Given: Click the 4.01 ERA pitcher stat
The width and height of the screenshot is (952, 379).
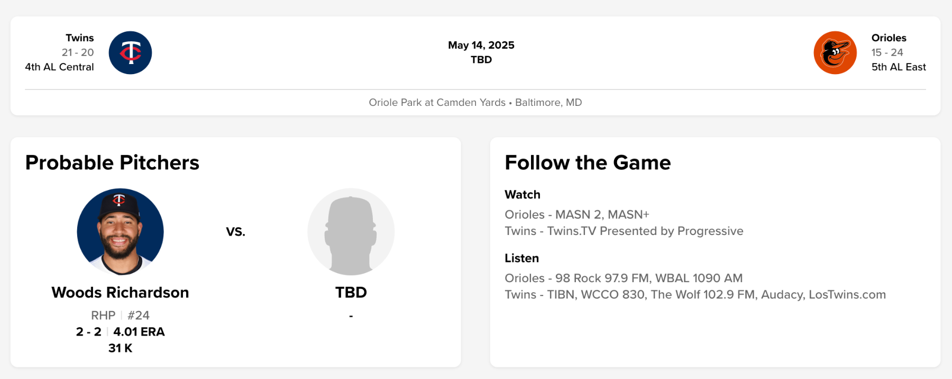Looking at the screenshot, I should 139,332.
